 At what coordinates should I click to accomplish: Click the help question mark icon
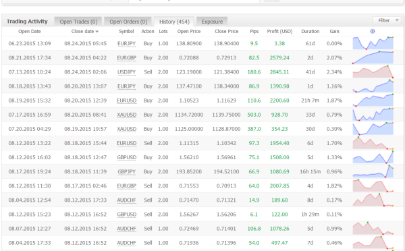(372, 31)
